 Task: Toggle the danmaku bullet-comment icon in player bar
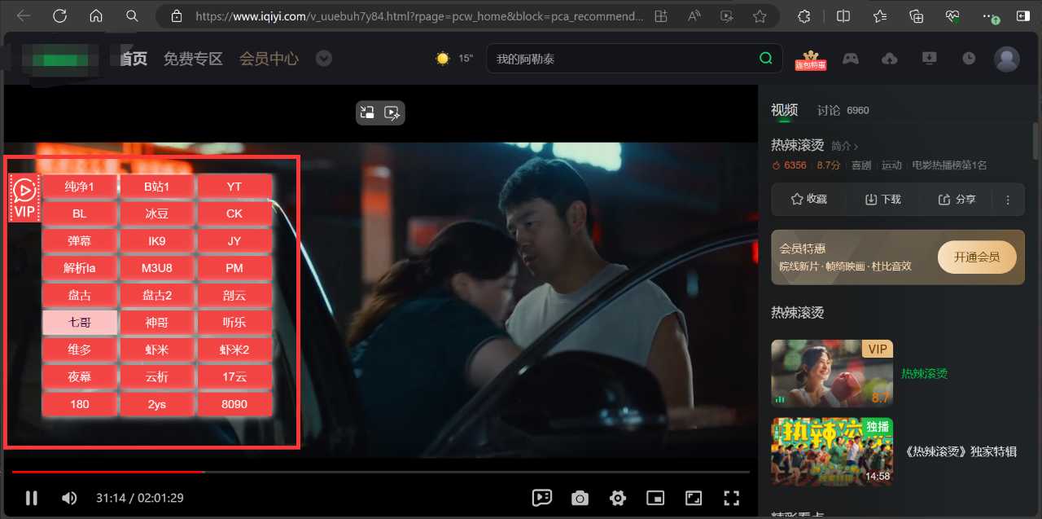541,498
